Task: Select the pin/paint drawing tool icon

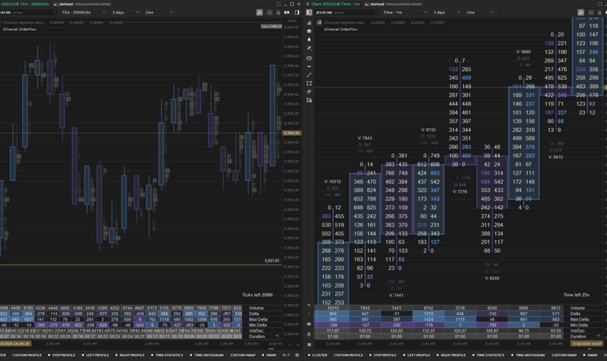Action: [x=309, y=92]
